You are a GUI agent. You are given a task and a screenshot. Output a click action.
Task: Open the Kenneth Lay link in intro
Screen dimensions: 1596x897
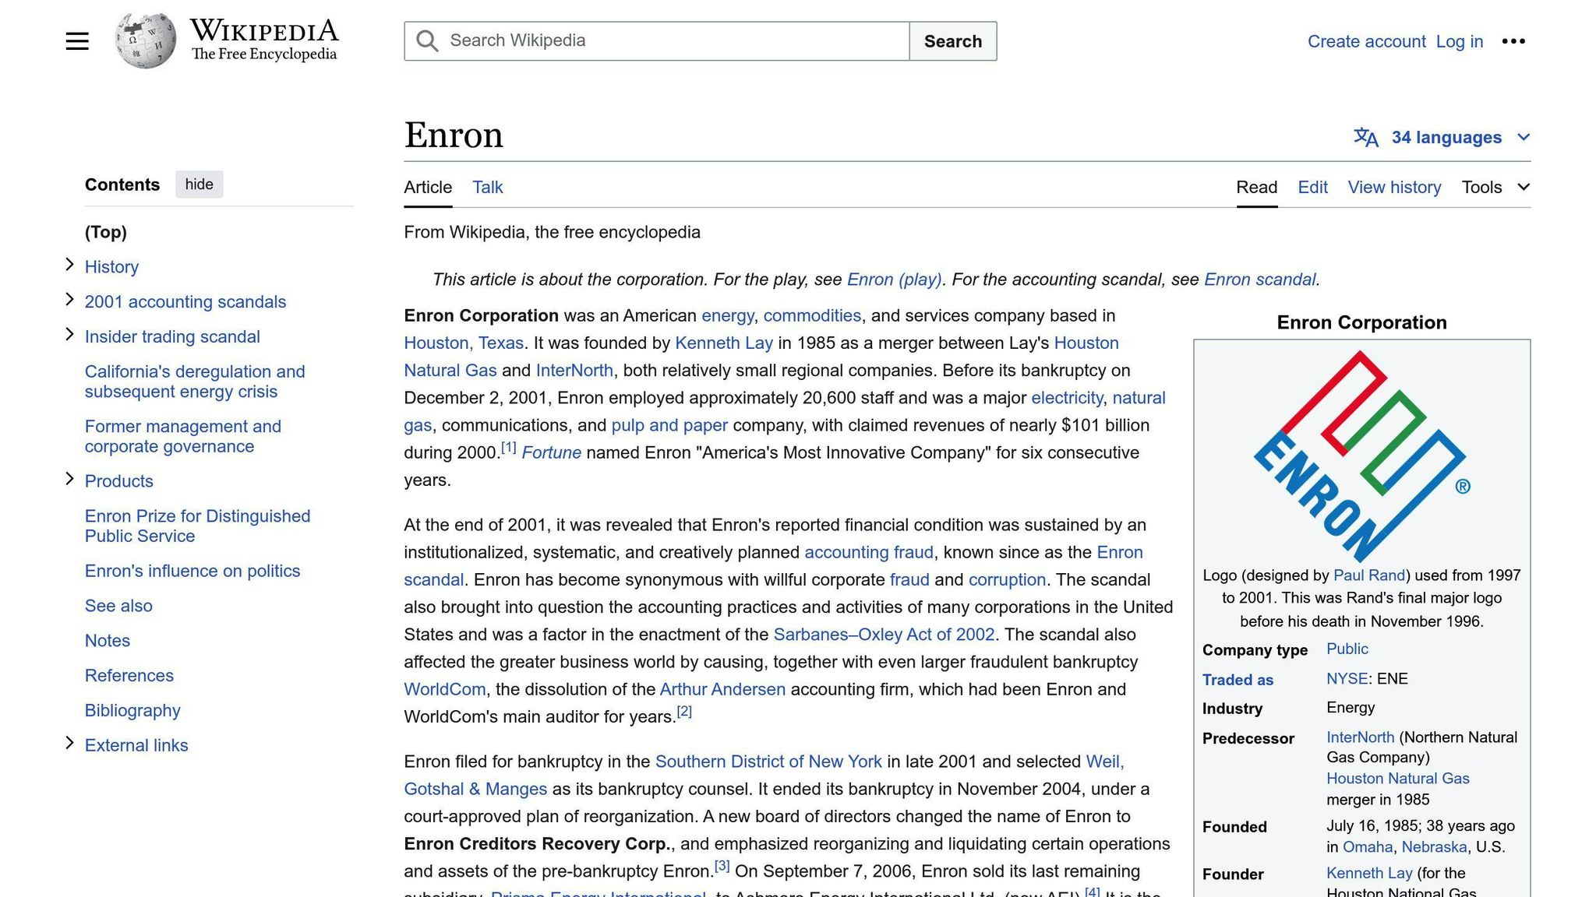[x=724, y=343]
